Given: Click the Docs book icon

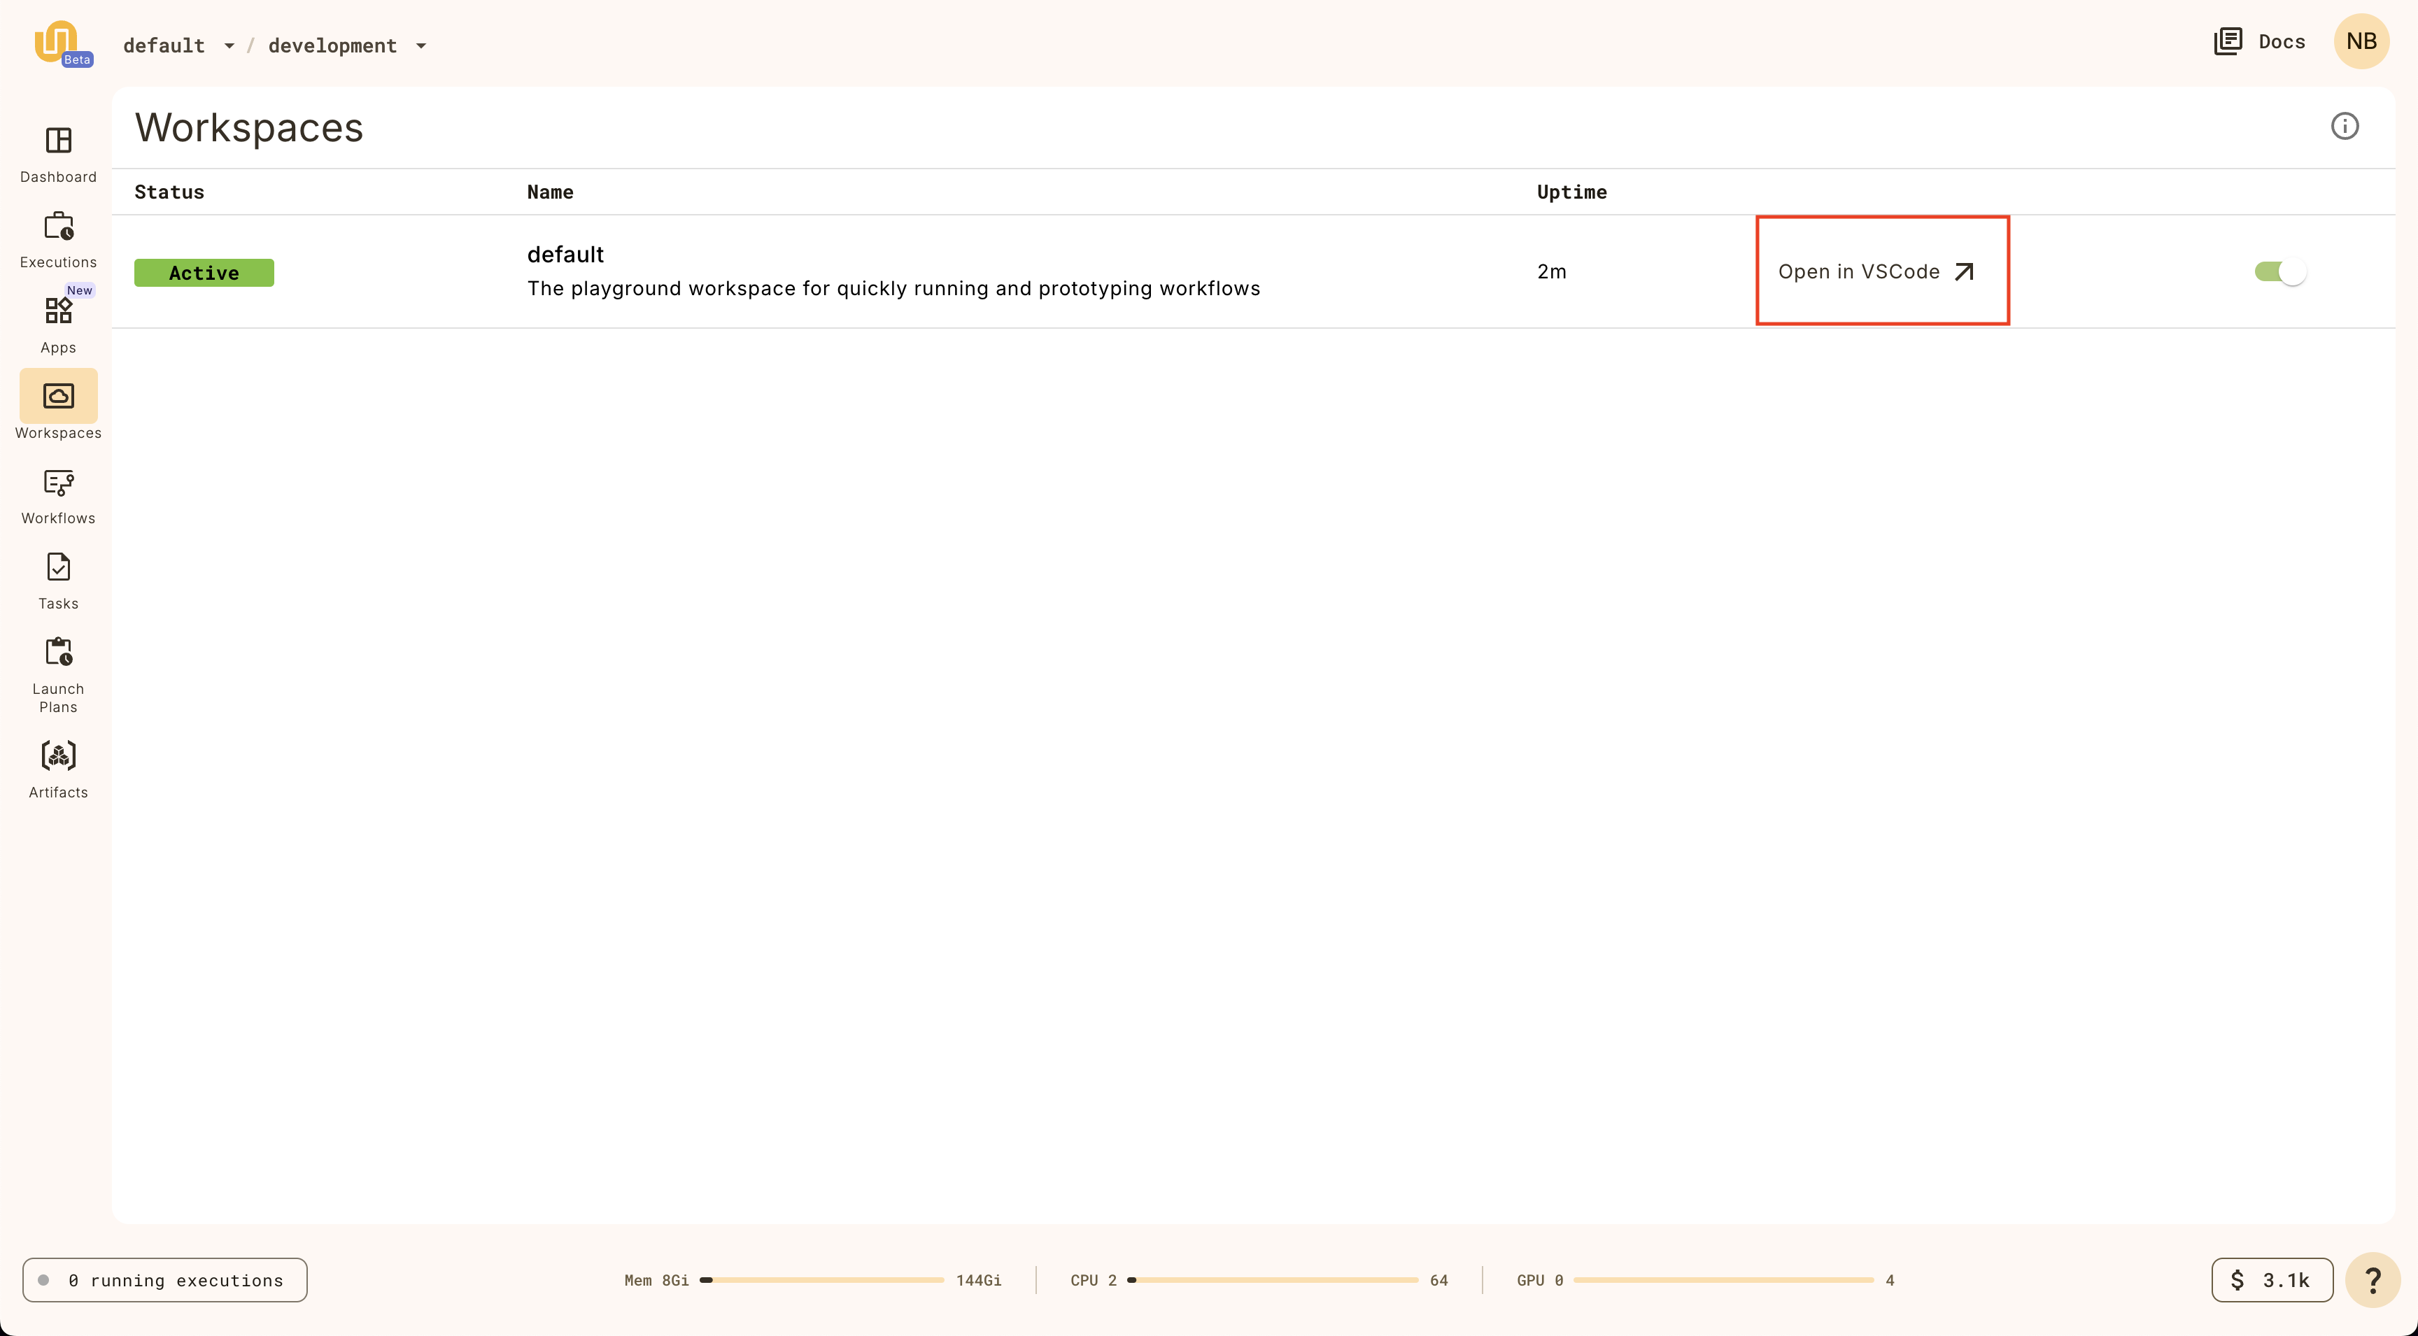Looking at the screenshot, I should (2228, 41).
